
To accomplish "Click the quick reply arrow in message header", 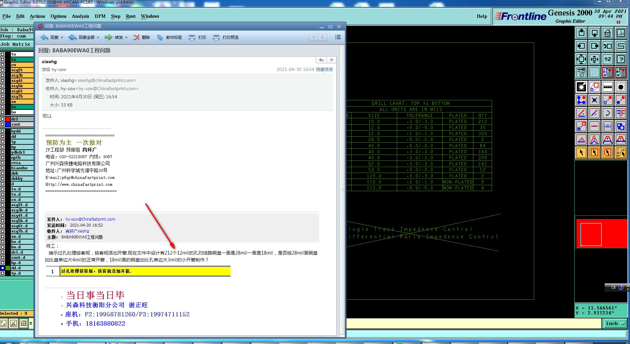I will 321,60.
